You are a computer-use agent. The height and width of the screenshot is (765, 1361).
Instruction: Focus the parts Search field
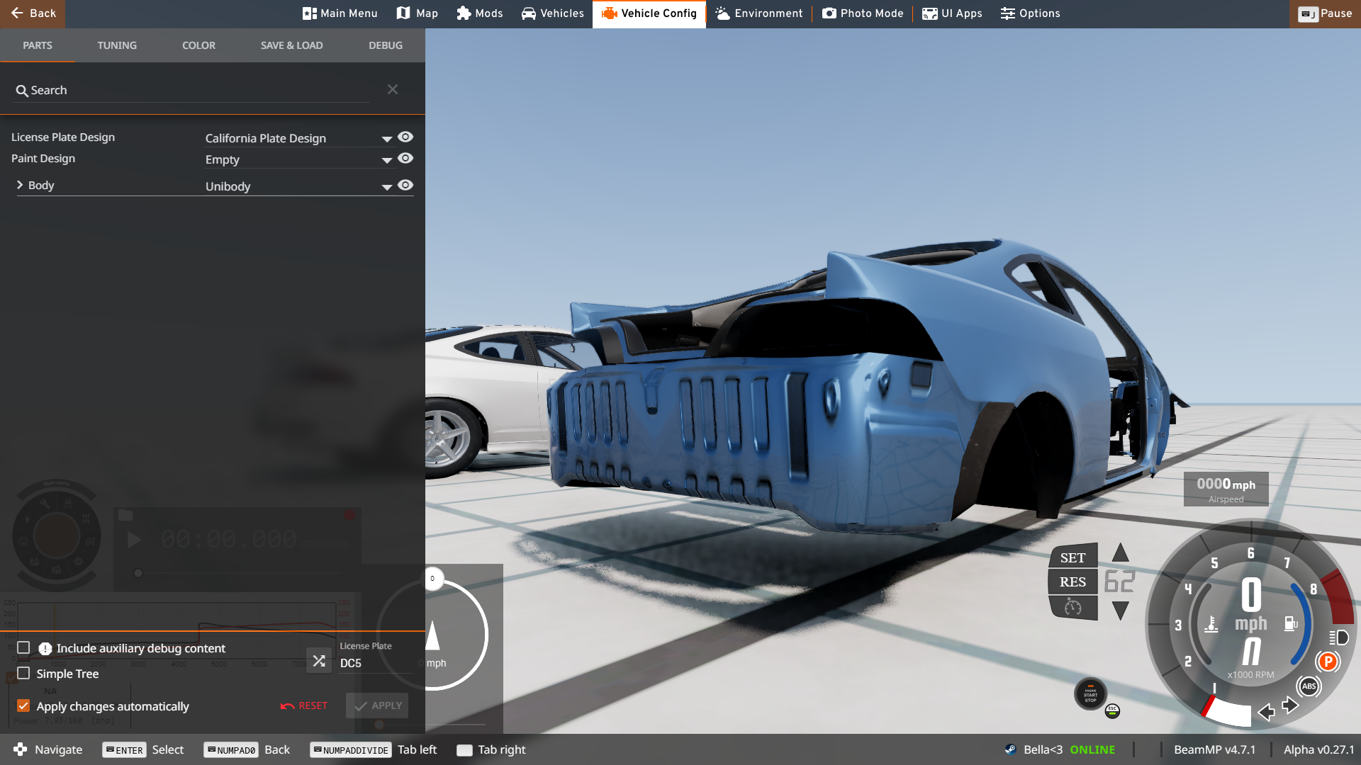[x=191, y=91]
